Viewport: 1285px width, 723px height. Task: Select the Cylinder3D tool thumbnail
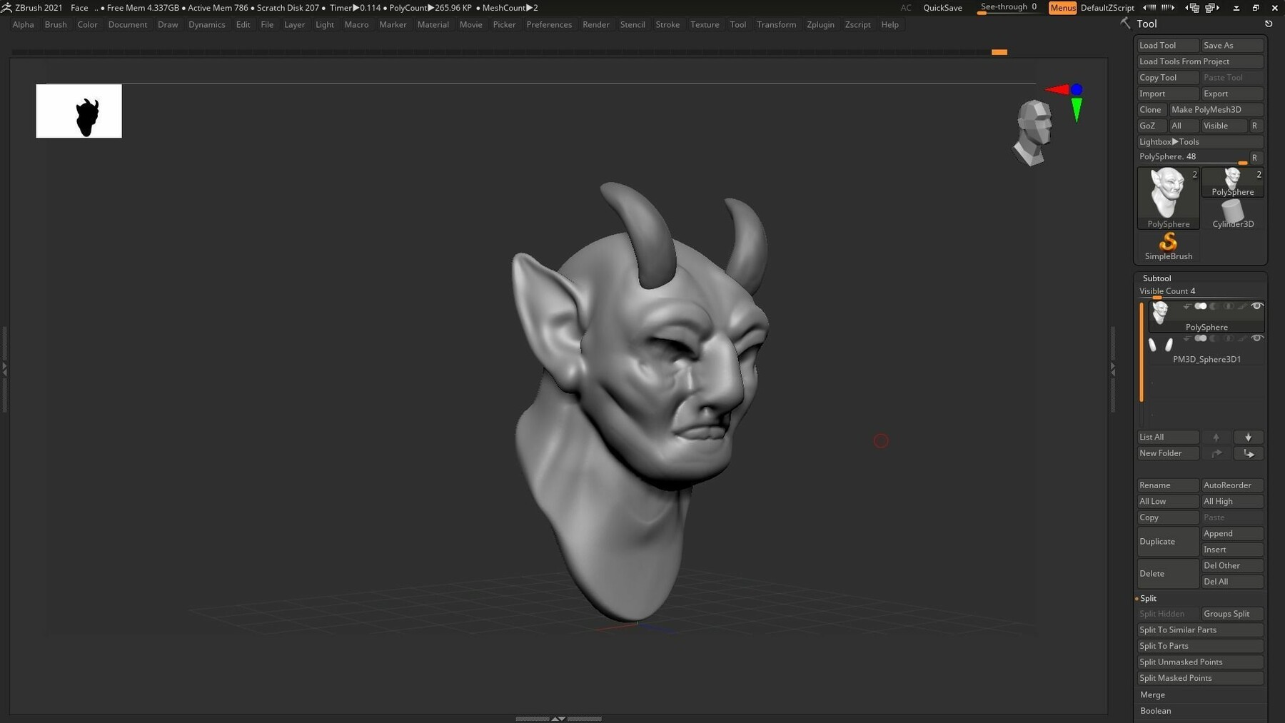pos(1232,211)
